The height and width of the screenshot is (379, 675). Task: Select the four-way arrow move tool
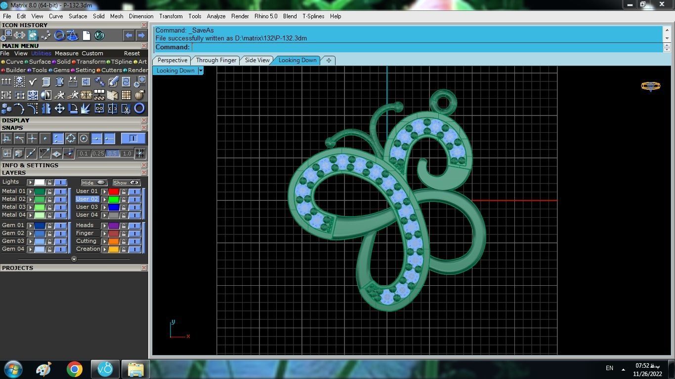point(60,109)
